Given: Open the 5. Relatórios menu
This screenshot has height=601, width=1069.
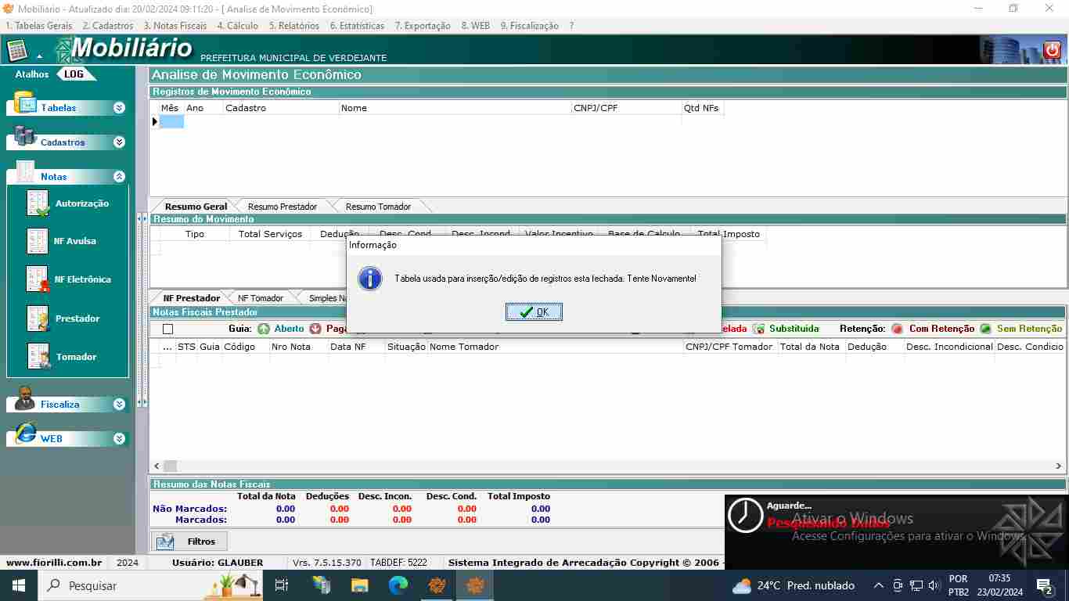Looking at the screenshot, I should (293, 26).
